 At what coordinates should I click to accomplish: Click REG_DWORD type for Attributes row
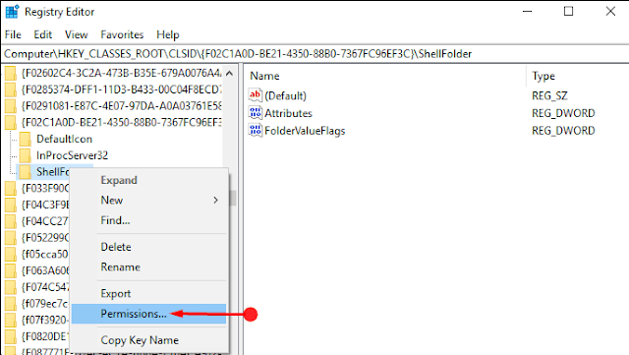click(x=563, y=113)
